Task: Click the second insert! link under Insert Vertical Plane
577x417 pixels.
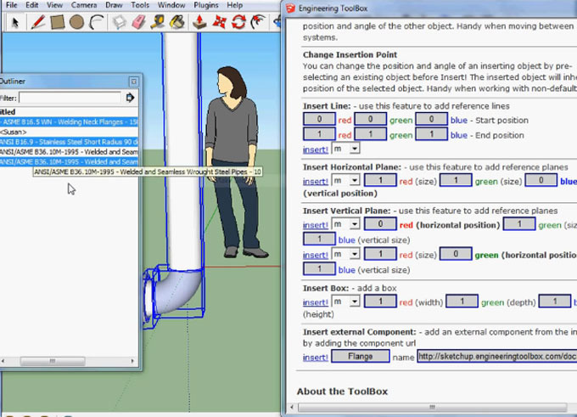Action: click(x=316, y=255)
